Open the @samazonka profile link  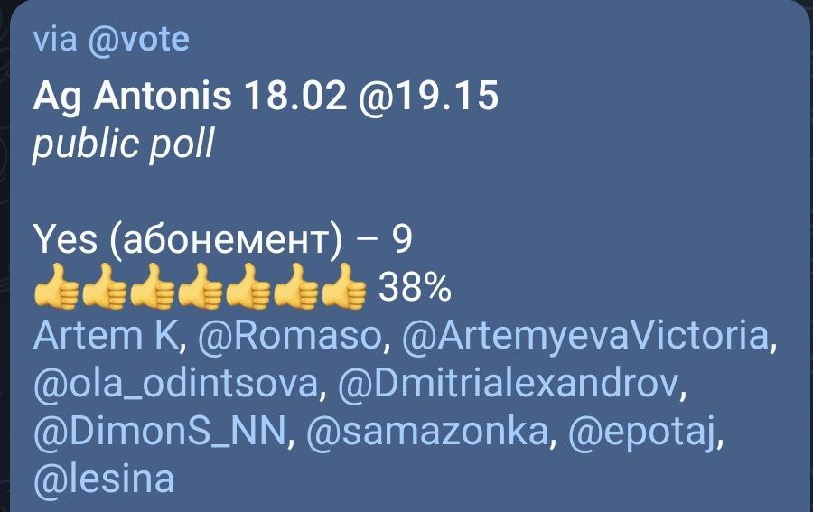tap(430, 433)
